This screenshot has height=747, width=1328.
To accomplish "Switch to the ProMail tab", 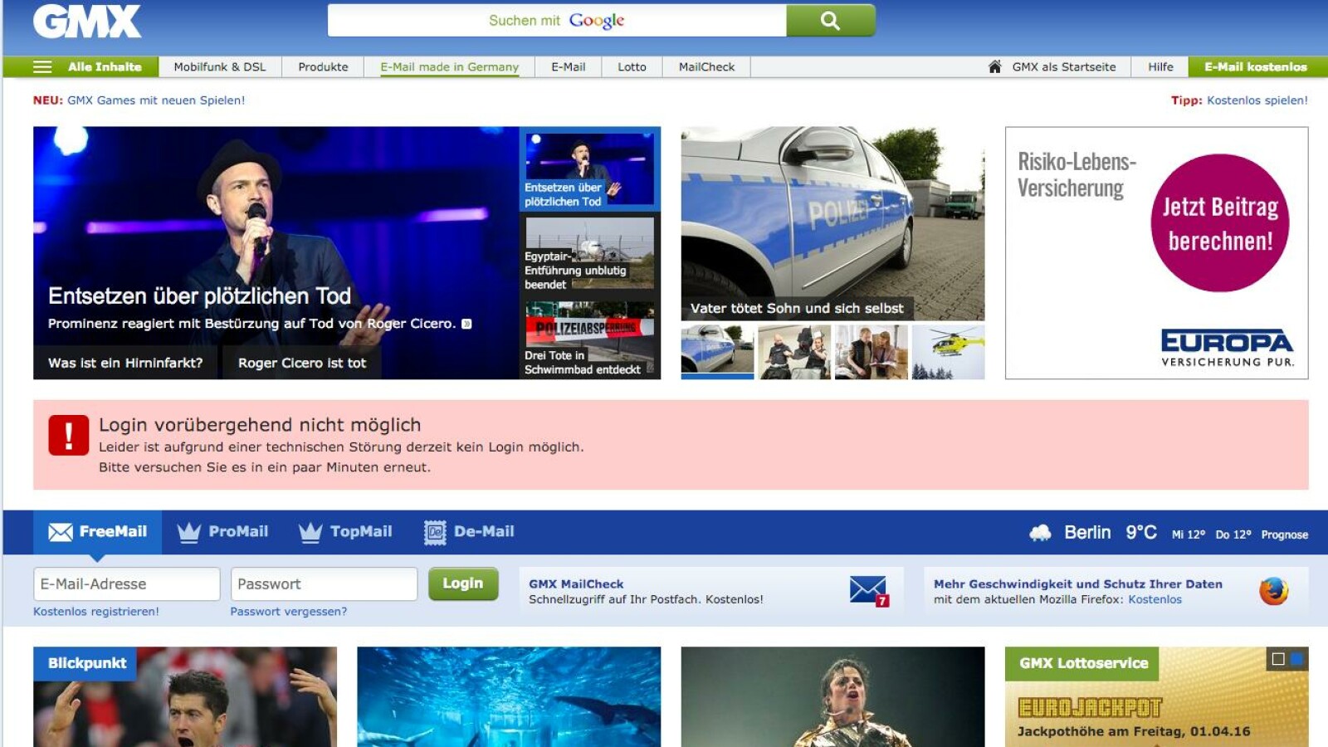I will (x=223, y=532).
